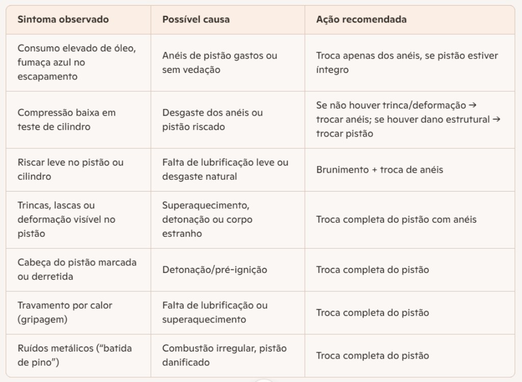Click 'Troca completa do pistão com anéis'
This screenshot has width=522, height=382.
tap(396, 220)
